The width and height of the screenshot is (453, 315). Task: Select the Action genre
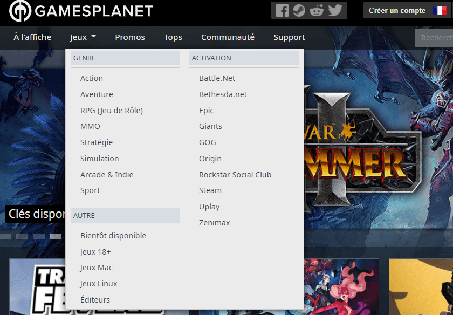pos(92,78)
